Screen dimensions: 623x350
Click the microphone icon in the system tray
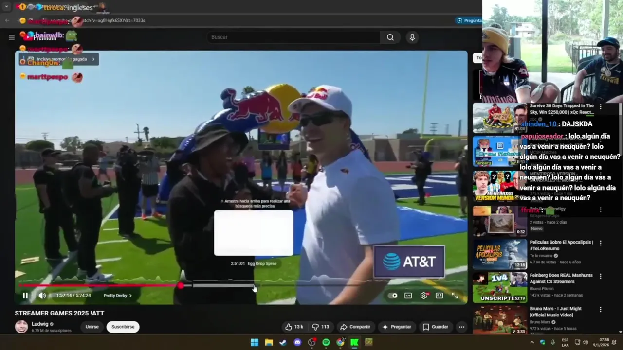[552, 342]
